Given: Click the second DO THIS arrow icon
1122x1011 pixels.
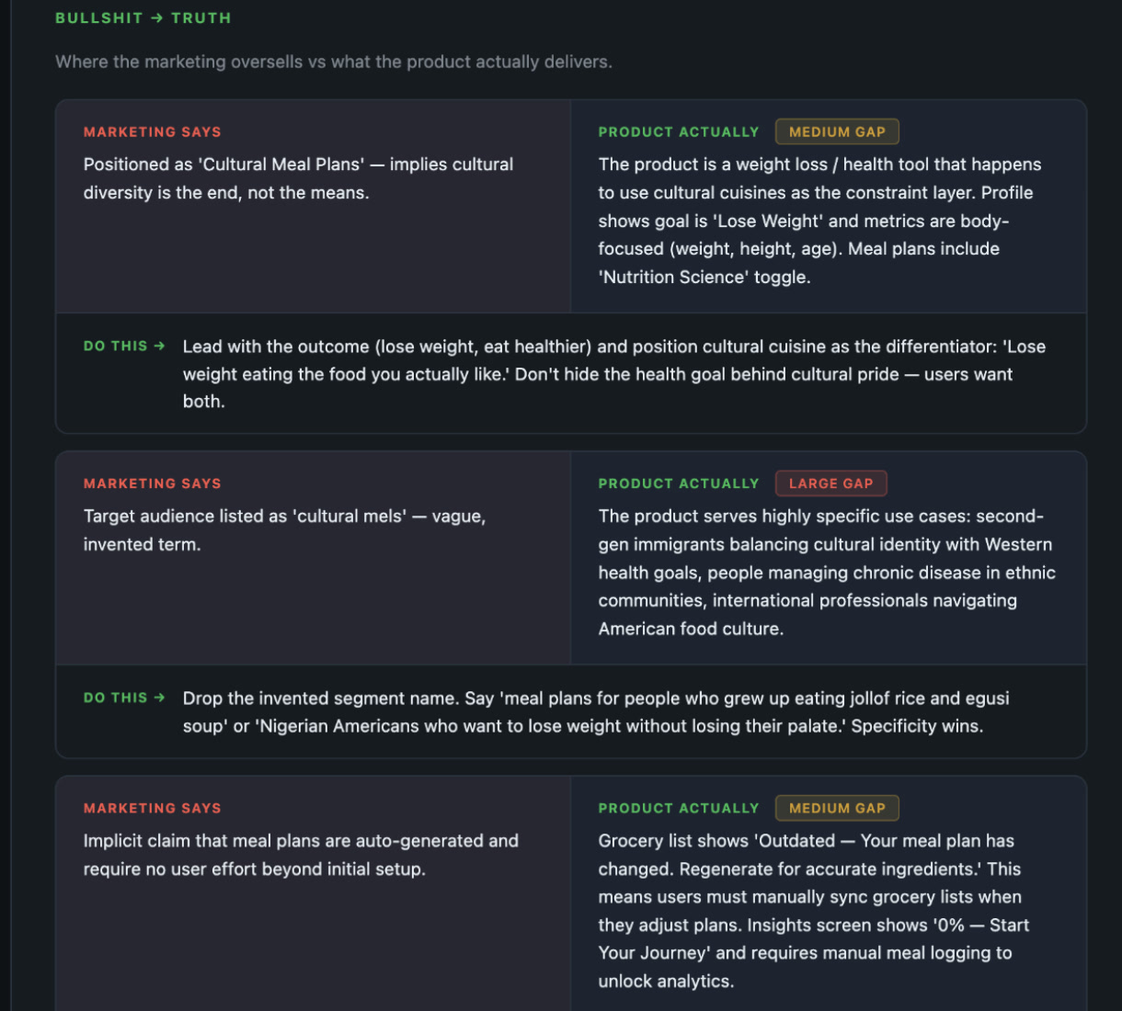Looking at the screenshot, I should pos(160,698).
